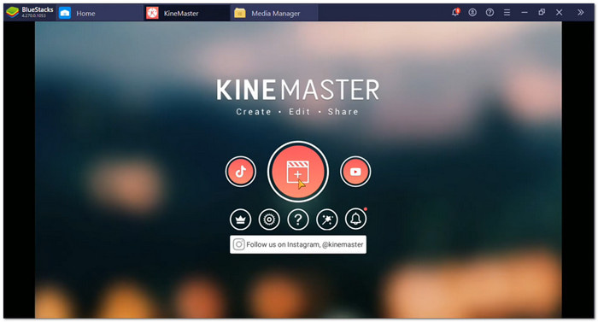Open BlueStacks account profile icon

tap(472, 13)
